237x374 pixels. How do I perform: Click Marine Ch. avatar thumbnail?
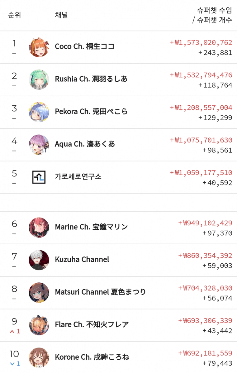point(39,228)
